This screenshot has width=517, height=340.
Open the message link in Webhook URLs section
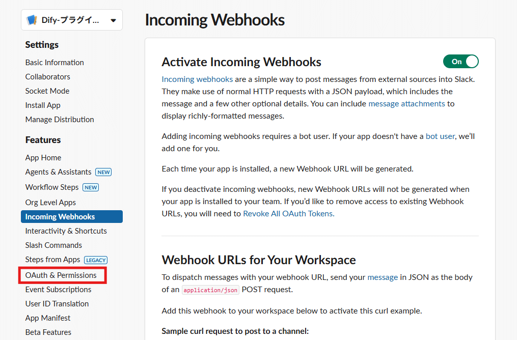[383, 277]
